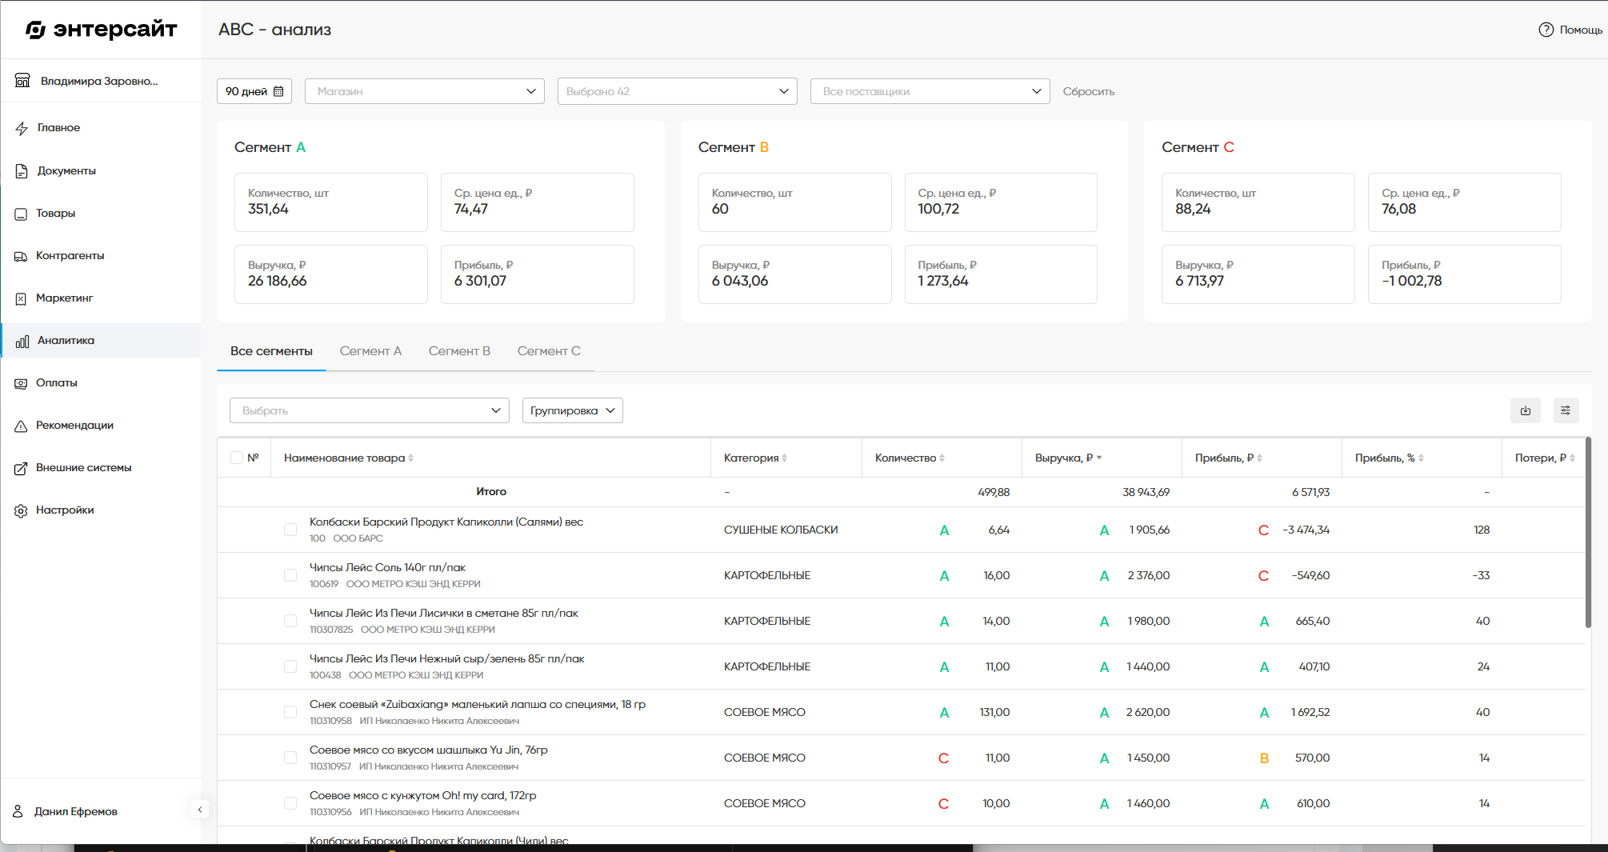Go to Marketing in sidebar

click(64, 298)
